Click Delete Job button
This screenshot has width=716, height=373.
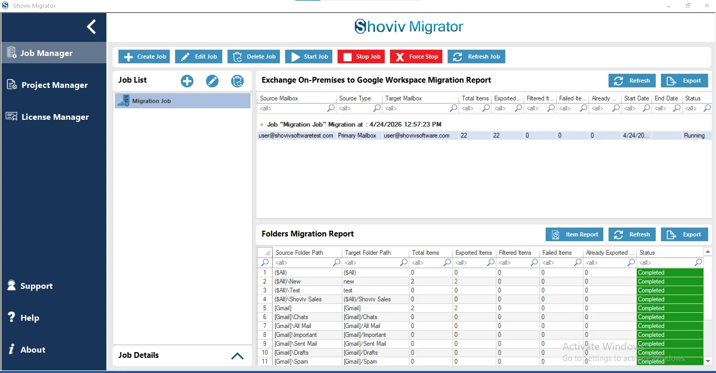[x=254, y=56]
